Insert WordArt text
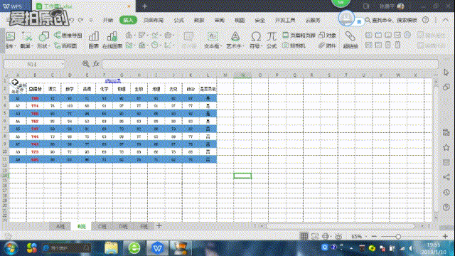Image resolution: width=455 pixels, height=256 pixels. pyautogui.click(x=235, y=40)
